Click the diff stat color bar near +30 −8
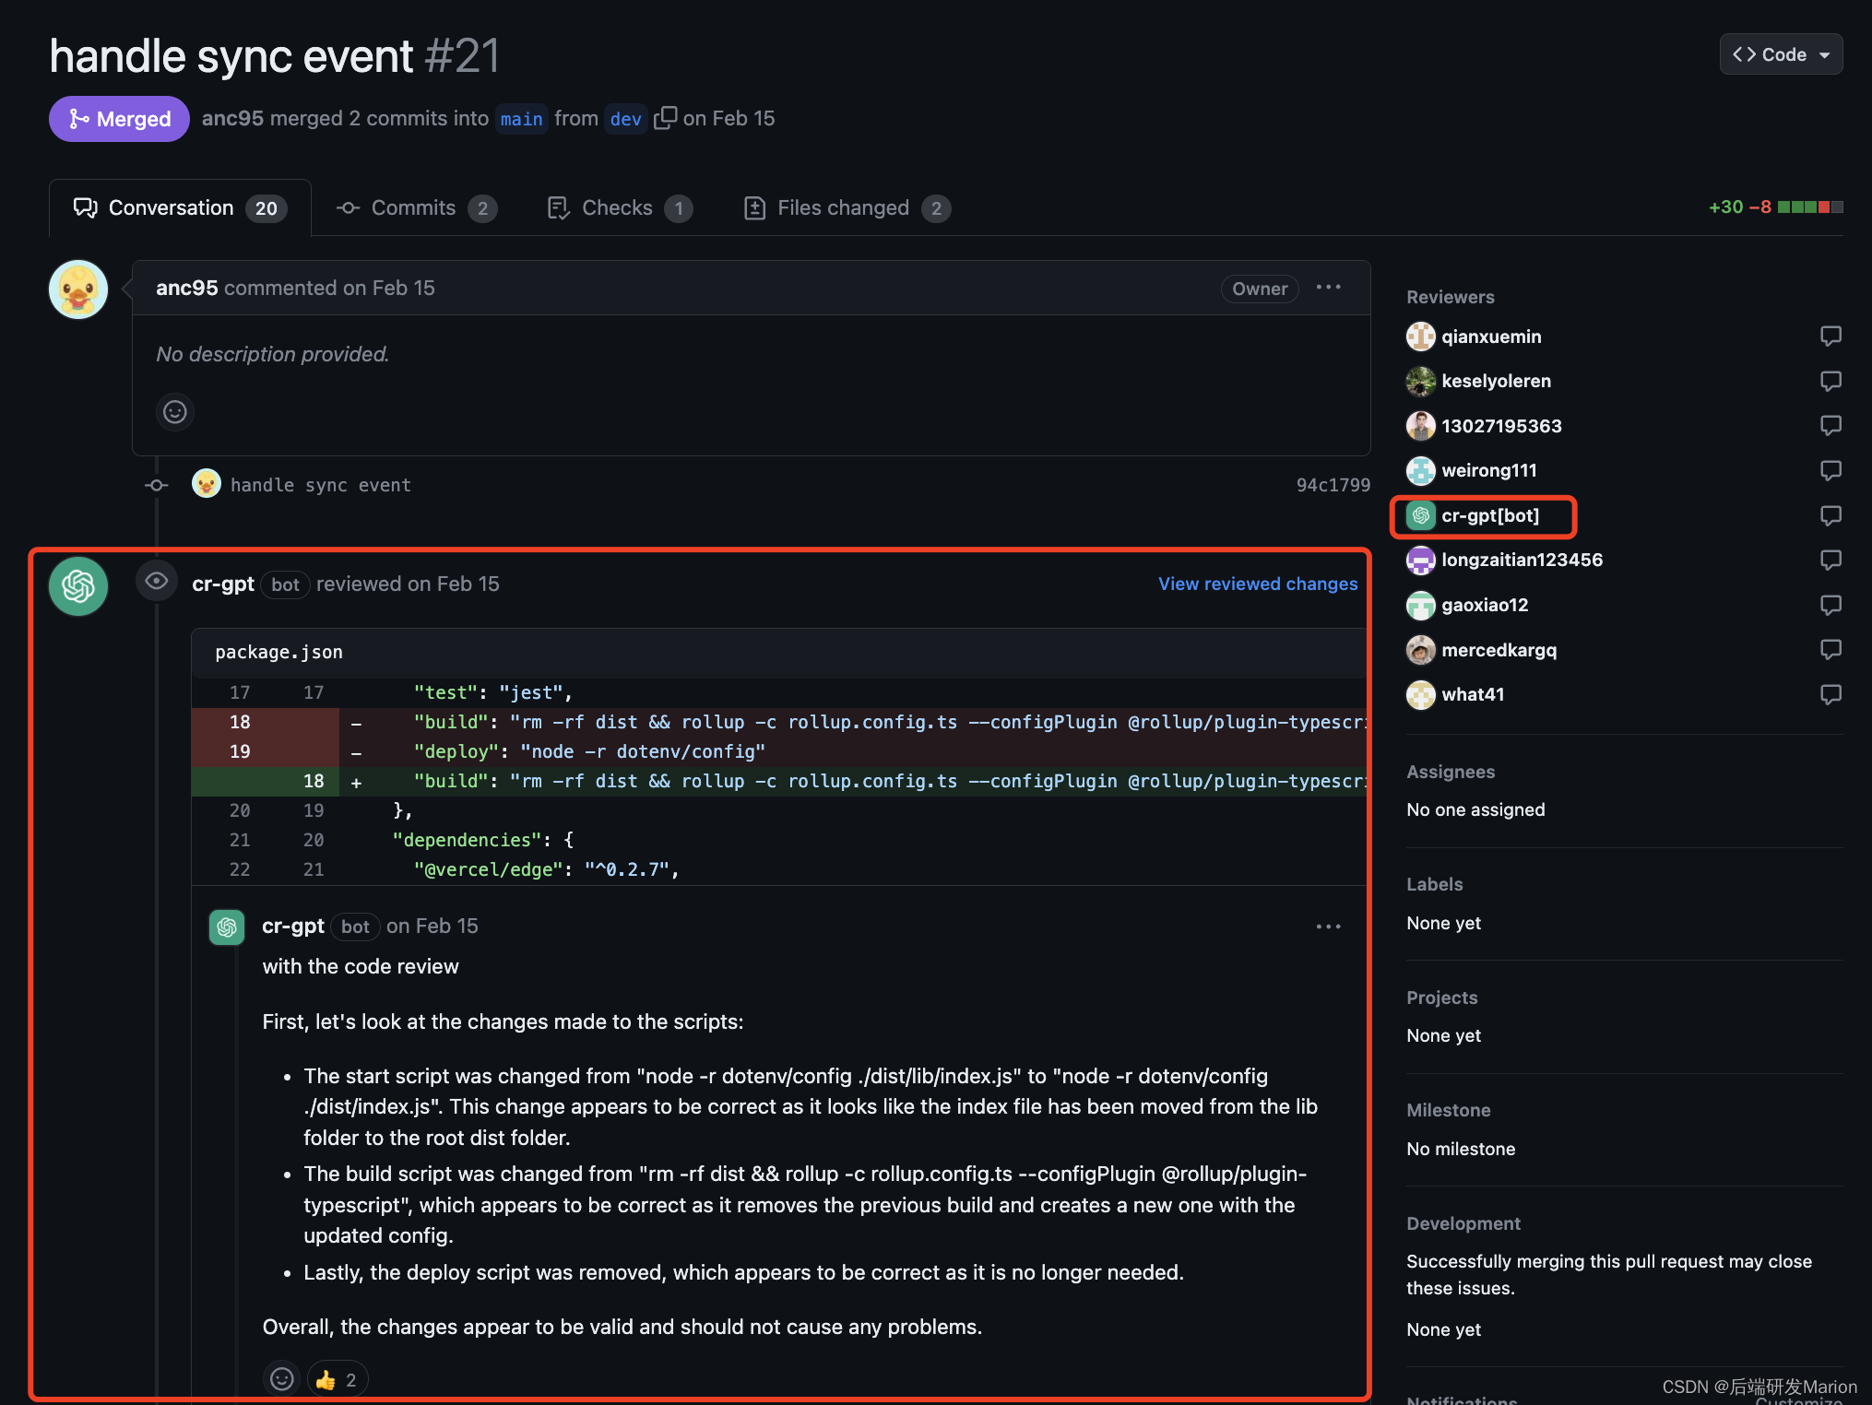1872x1405 pixels. pyautogui.click(x=1809, y=207)
